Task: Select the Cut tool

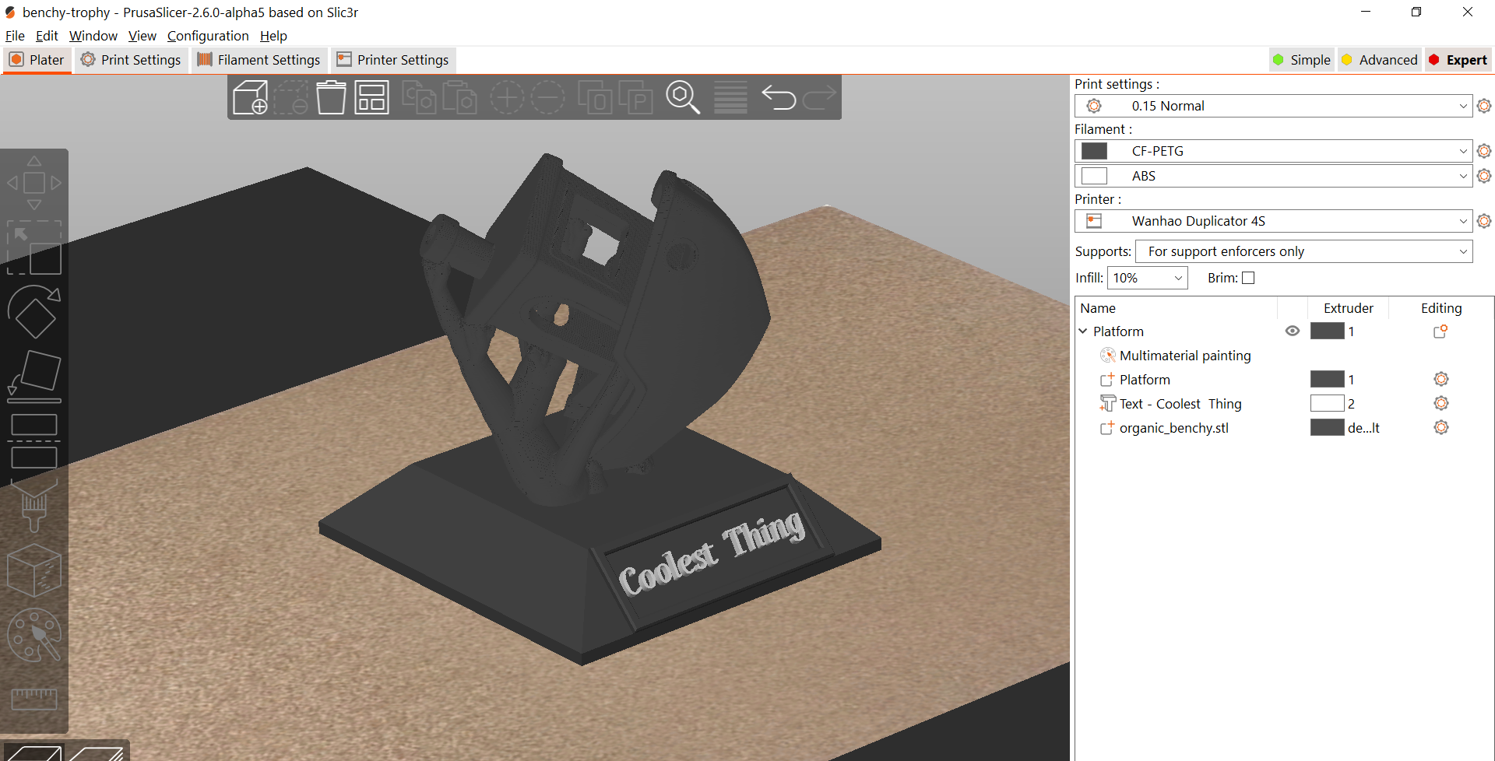Action: click(34, 440)
